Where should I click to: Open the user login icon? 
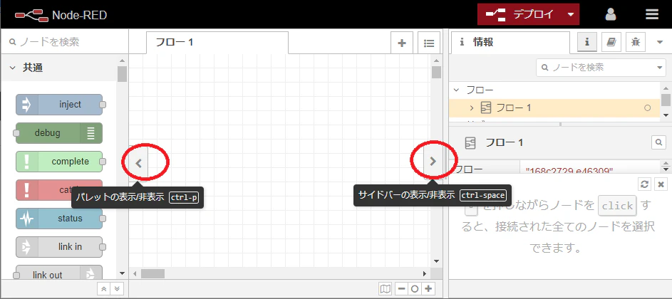610,14
